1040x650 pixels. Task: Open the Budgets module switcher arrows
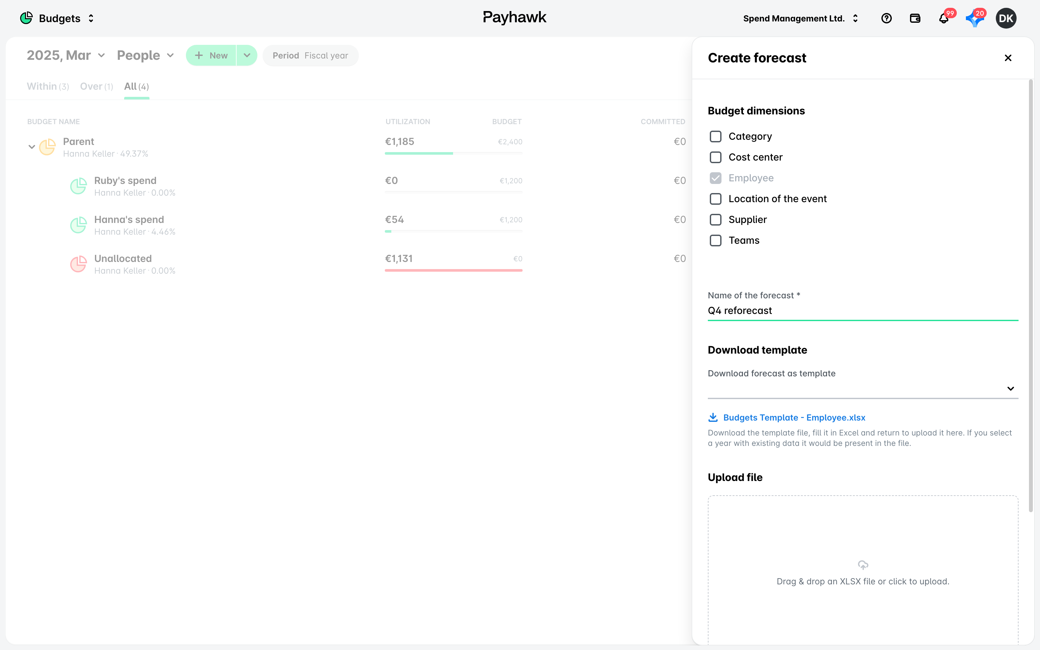(x=91, y=19)
